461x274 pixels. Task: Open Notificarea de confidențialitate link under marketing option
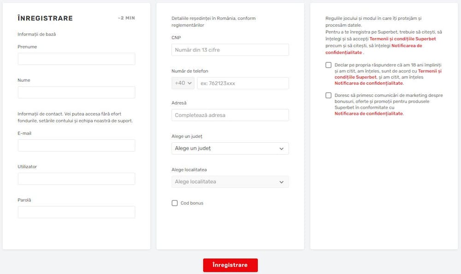pos(369,113)
